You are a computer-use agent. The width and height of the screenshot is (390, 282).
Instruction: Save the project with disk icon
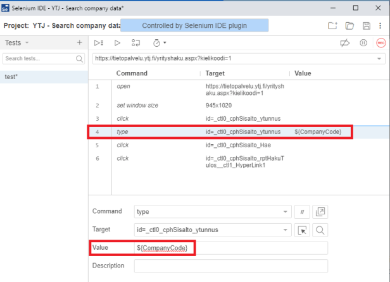point(366,25)
